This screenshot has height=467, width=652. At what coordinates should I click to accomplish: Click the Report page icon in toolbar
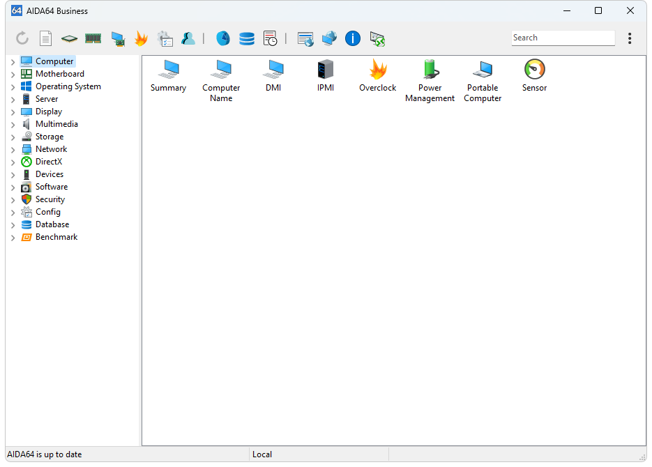click(x=46, y=39)
